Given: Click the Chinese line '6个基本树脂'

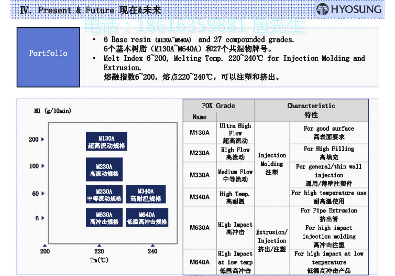Looking at the screenshot, I should tap(188, 48).
